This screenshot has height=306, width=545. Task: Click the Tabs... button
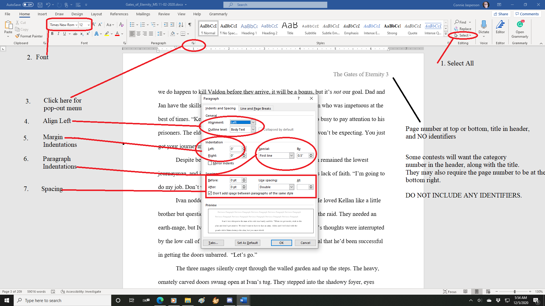pyautogui.click(x=213, y=243)
